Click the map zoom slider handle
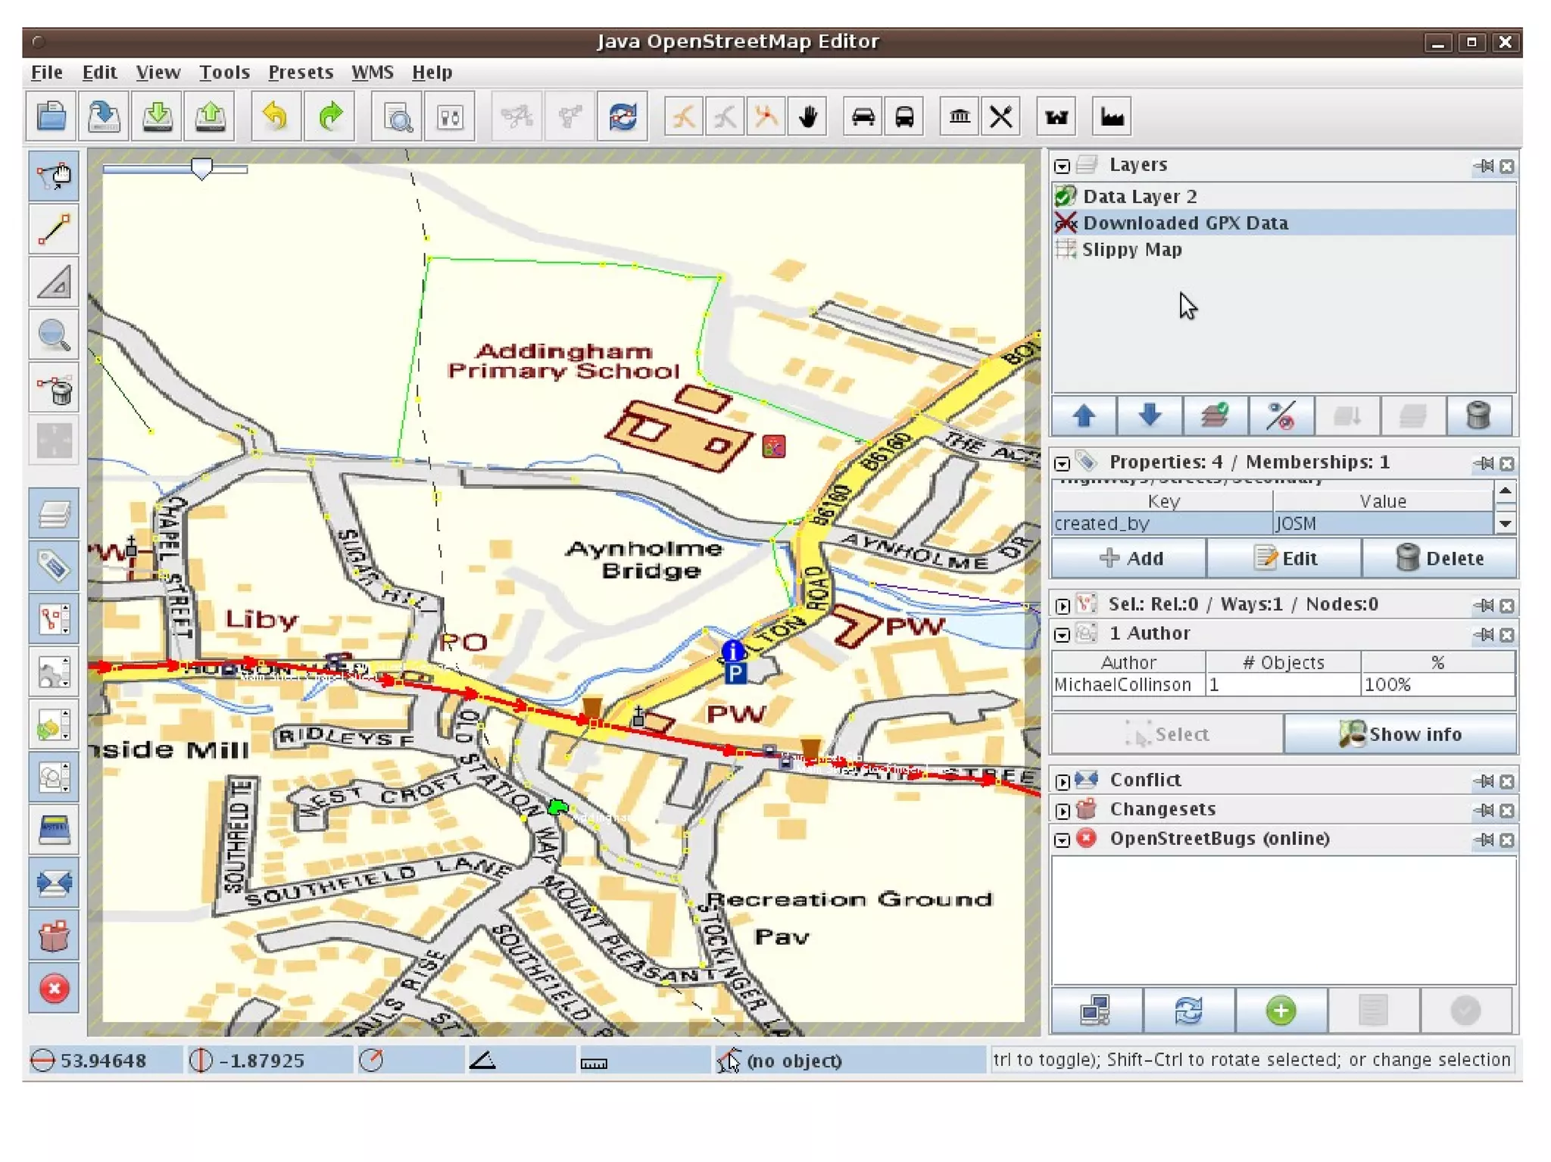 (x=201, y=168)
